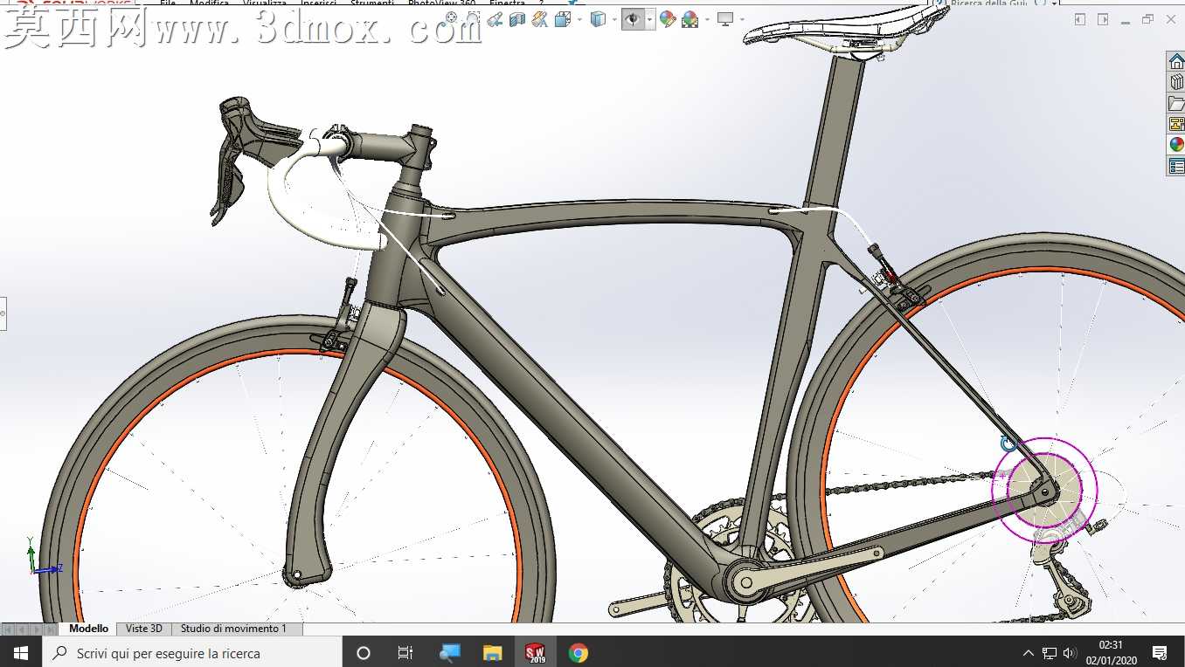The width and height of the screenshot is (1185, 667).
Task: Open the View Palette task pane tab
Action: coord(1176,124)
